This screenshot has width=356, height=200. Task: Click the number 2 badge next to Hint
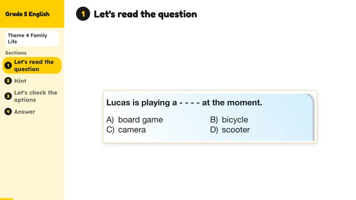coord(8,81)
